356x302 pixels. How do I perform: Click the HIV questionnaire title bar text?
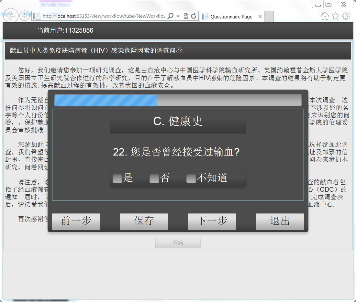[96, 50]
